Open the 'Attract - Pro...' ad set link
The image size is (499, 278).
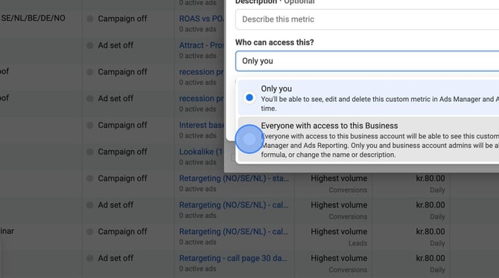click(201, 45)
